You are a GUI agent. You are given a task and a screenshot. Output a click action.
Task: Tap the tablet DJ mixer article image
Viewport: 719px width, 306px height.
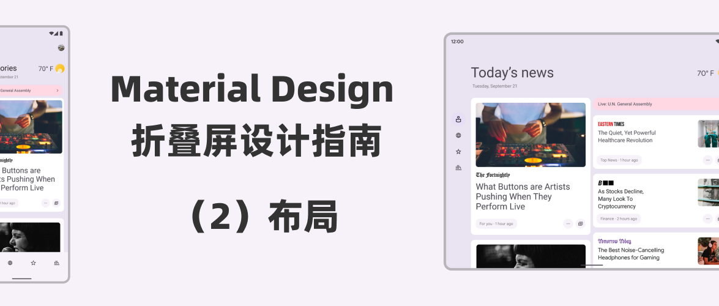click(x=531, y=135)
